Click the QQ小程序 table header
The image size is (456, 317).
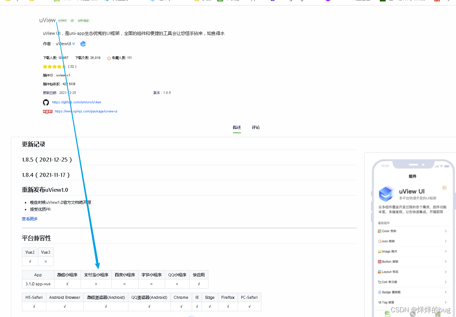(x=177, y=275)
